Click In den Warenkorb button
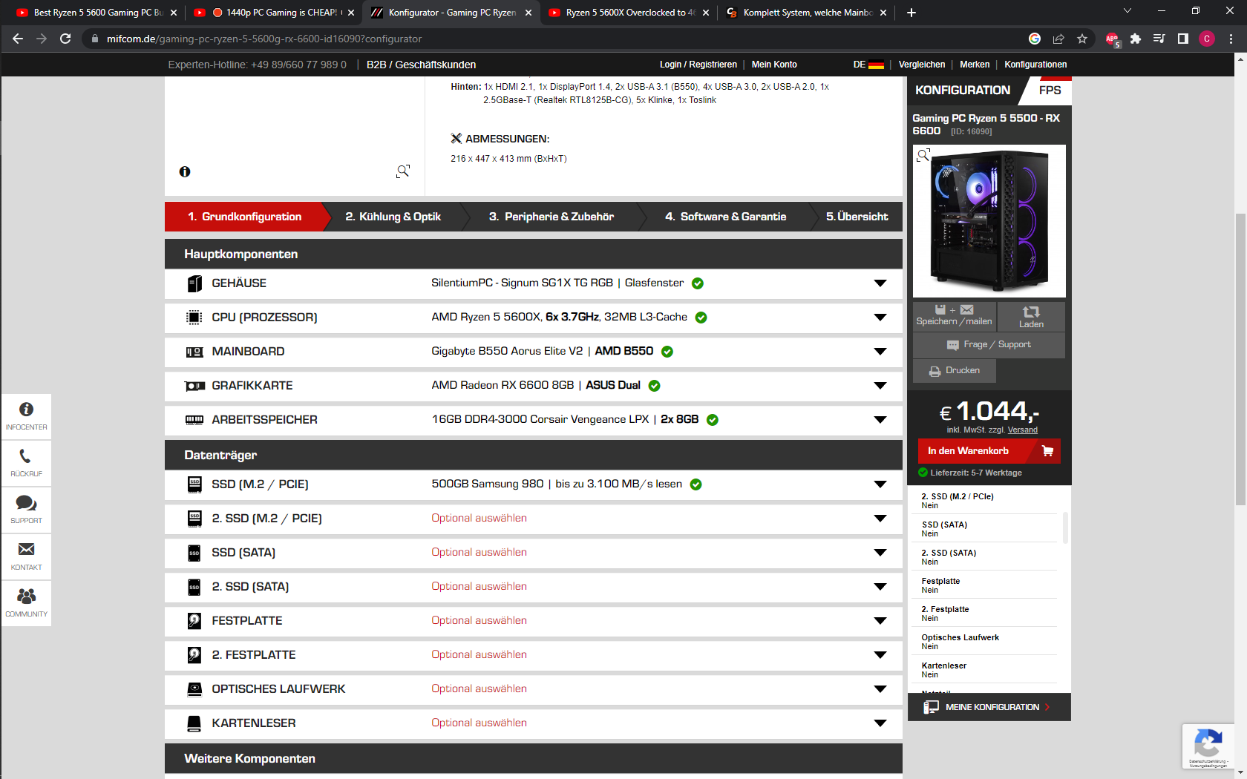1247x779 pixels. (x=989, y=451)
